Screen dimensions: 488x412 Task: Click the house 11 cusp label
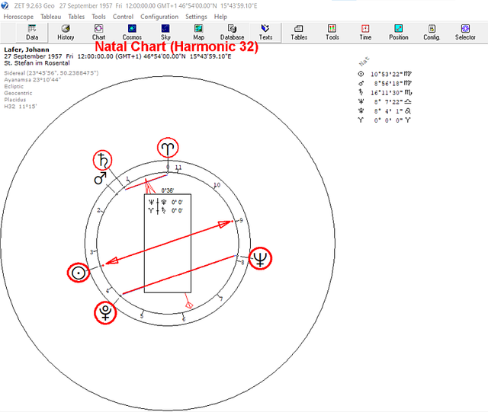pos(178,168)
